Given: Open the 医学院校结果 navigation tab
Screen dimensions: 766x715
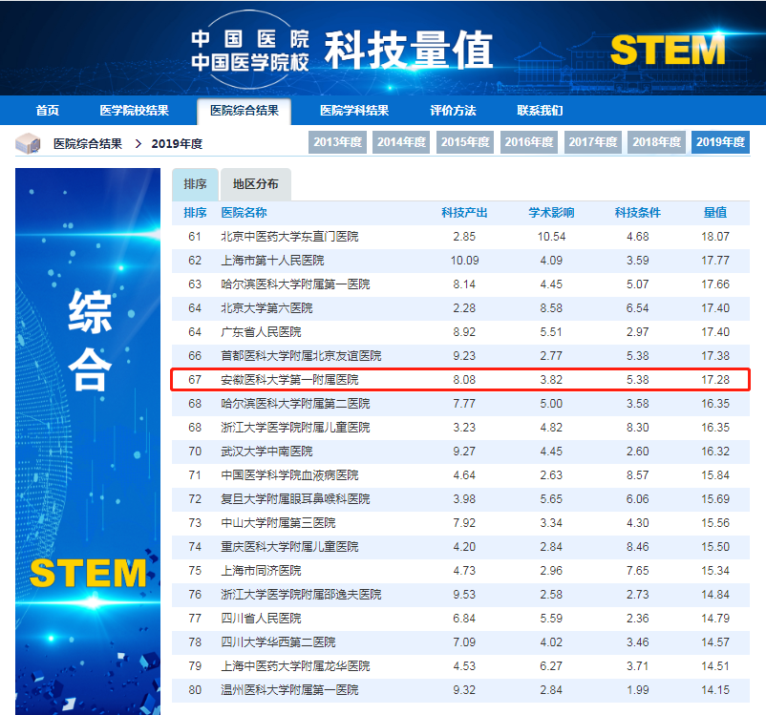Looking at the screenshot, I should pos(134,111).
